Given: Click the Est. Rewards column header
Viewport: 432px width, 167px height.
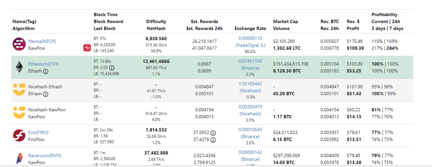Looking at the screenshot, I should tap(204, 22).
